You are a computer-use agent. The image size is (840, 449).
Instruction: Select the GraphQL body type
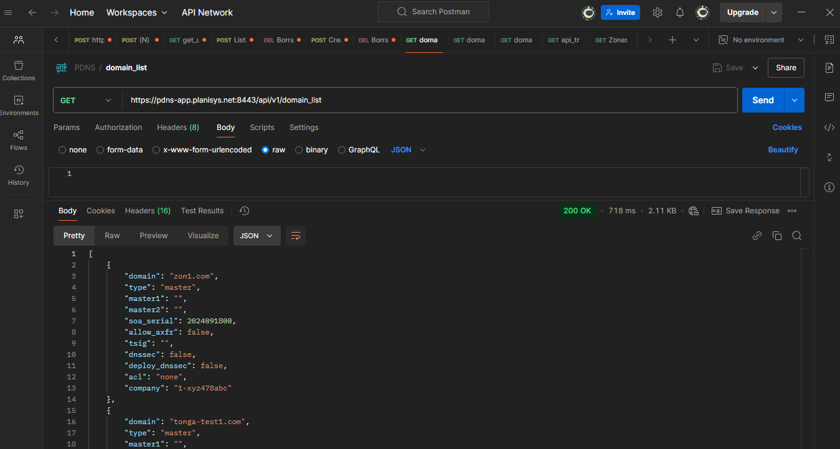[342, 150]
